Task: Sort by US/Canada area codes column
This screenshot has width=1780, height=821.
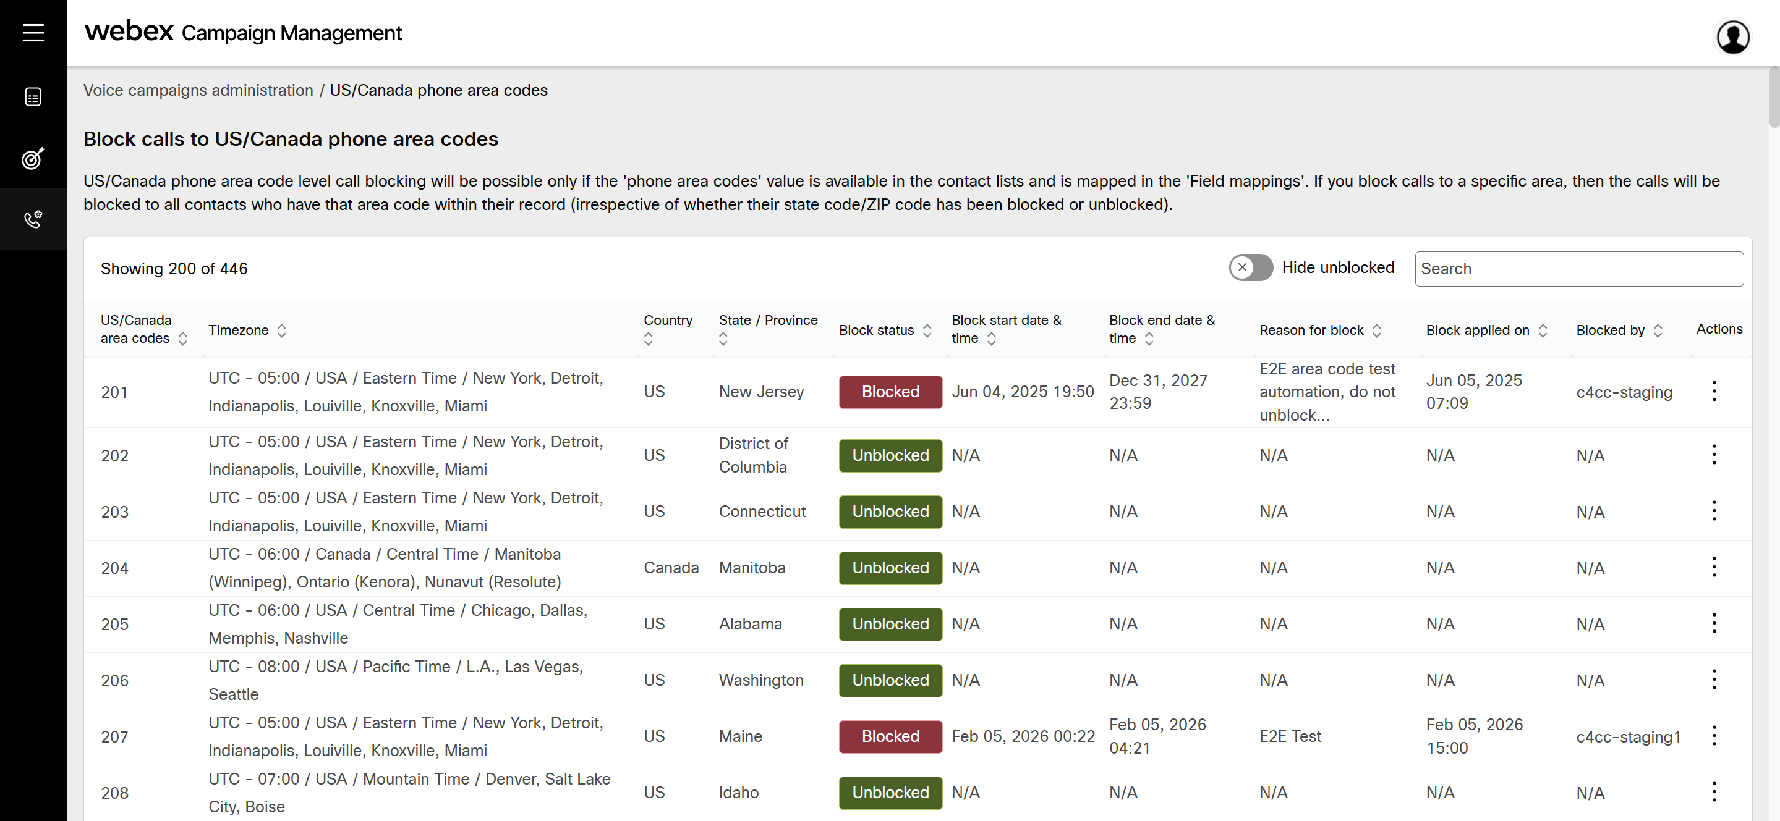Action: 182,339
